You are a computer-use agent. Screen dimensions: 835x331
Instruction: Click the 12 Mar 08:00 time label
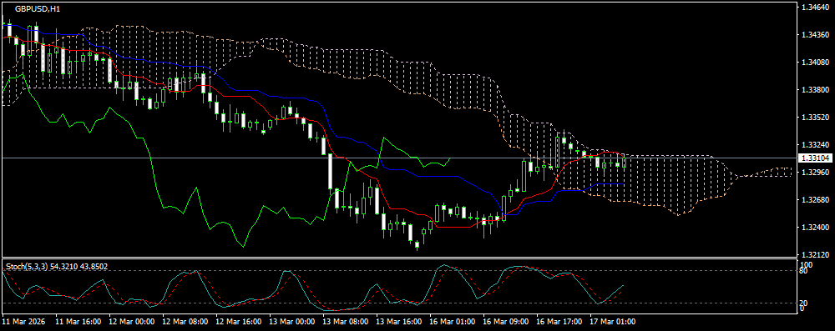click(x=185, y=322)
